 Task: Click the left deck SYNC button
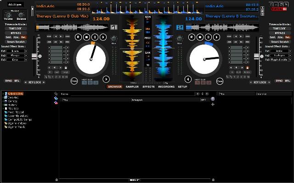click(9, 81)
